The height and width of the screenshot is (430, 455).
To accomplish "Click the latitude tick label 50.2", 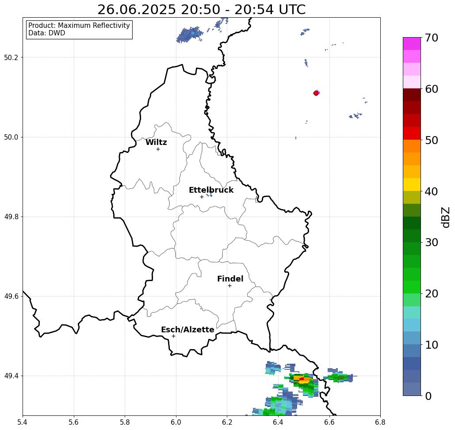I will (11, 57).
